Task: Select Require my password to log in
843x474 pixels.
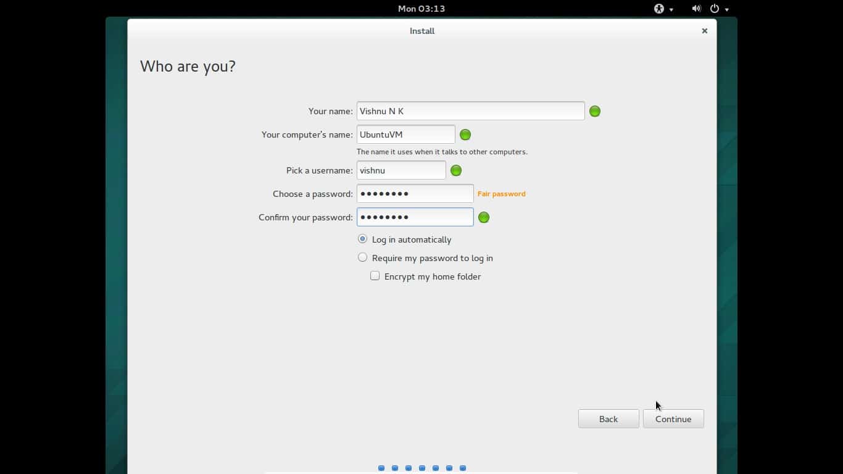Action: 363,257
